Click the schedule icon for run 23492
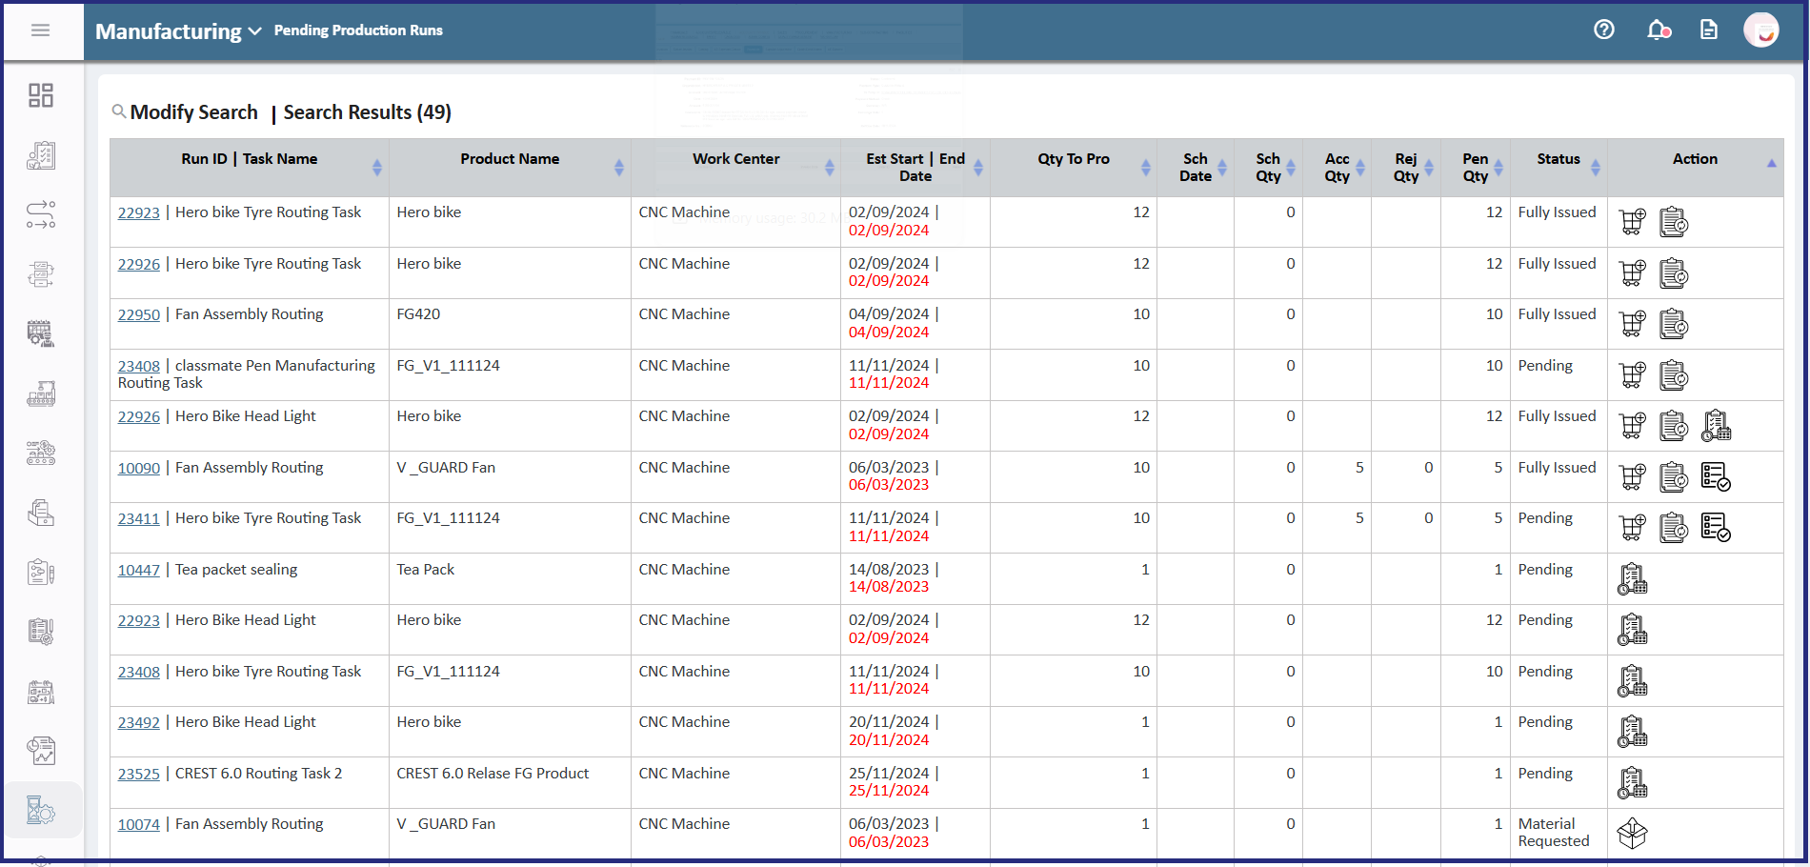This screenshot has height=867, width=1810. click(1633, 732)
